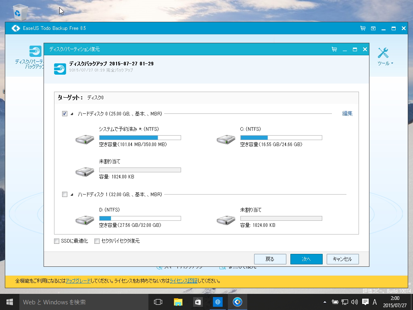This screenshot has width=413, height=310.
Task: Collapse the Hard Disk 1 partition list
Action: (x=72, y=195)
